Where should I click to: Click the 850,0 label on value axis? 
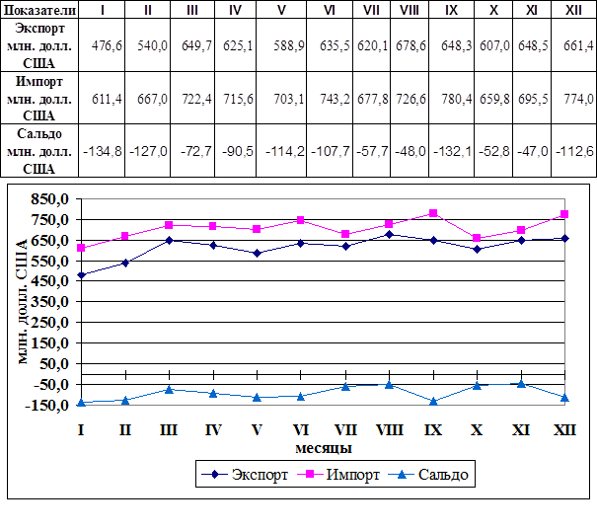coord(49,198)
